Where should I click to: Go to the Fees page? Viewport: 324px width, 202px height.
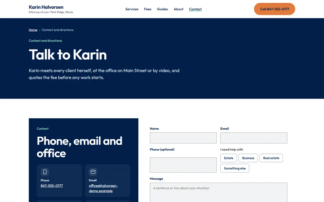[x=148, y=9]
